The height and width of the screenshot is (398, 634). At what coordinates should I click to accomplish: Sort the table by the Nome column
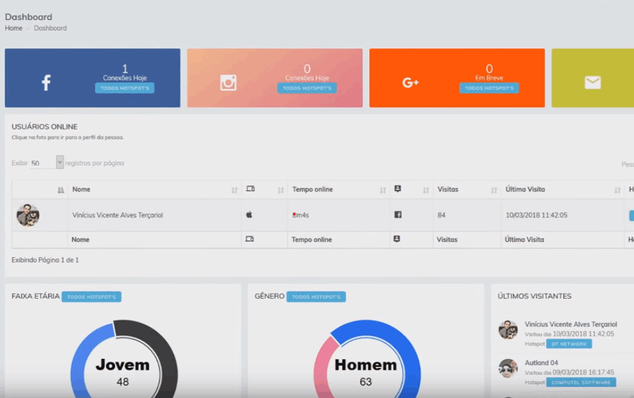[234, 190]
